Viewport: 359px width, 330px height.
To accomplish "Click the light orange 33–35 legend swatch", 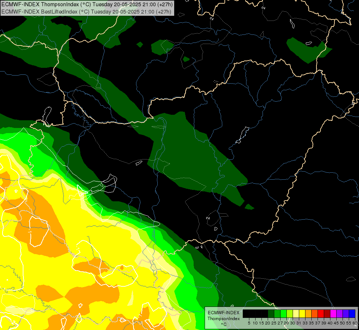I will click(308, 313).
